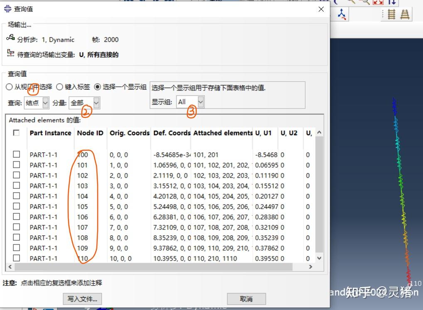Click the original coords cell 5, 0, 0

[119, 207]
